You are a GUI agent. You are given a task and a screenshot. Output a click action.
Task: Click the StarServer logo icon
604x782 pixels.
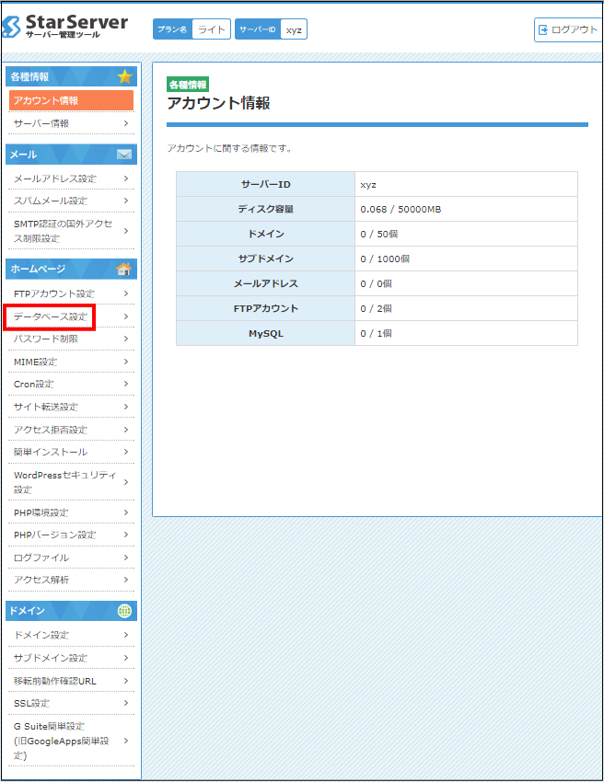[x=11, y=27]
